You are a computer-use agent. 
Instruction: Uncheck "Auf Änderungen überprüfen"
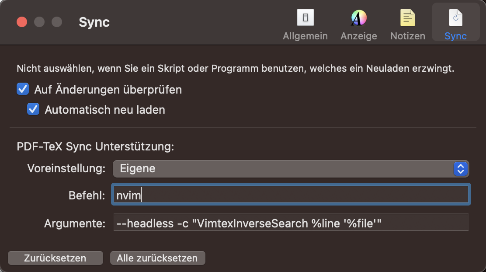click(x=22, y=89)
